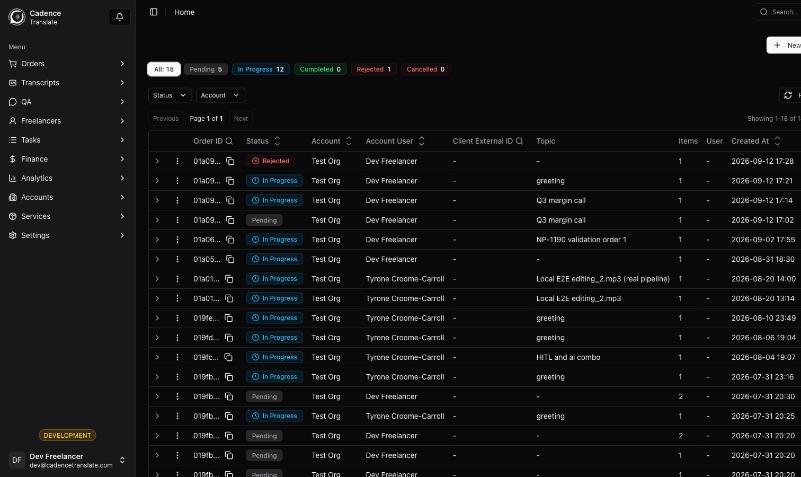
Task: Expand the Finance menu
Action: point(68,159)
